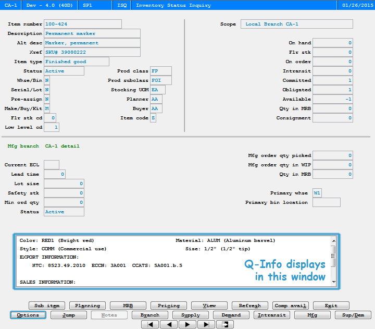
Task: Click the Committed quantity field
Action: (333, 80)
